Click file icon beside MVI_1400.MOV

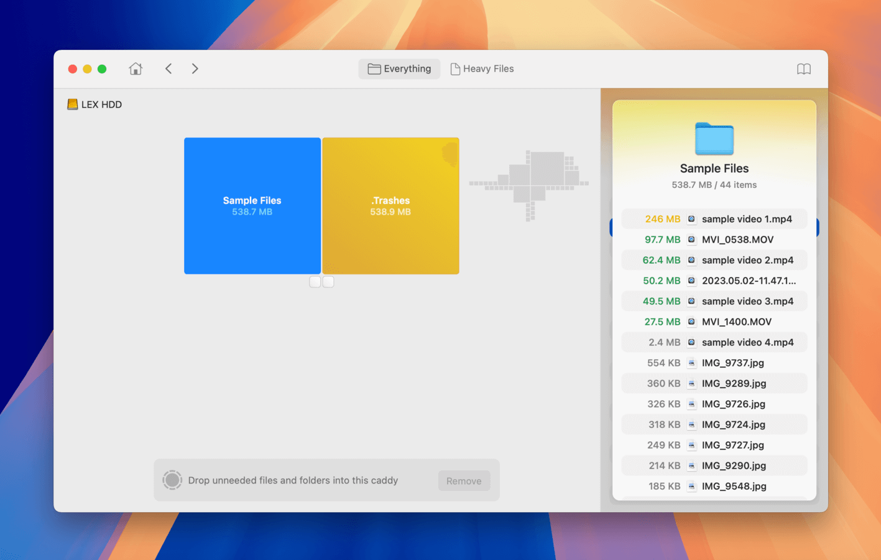tap(691, 322)
